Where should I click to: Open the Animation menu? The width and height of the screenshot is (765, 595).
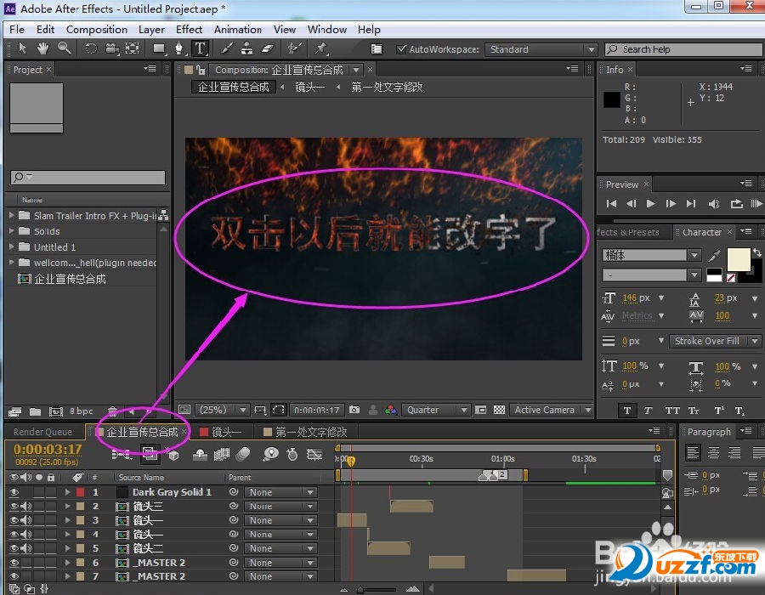(x=238, y=29)
